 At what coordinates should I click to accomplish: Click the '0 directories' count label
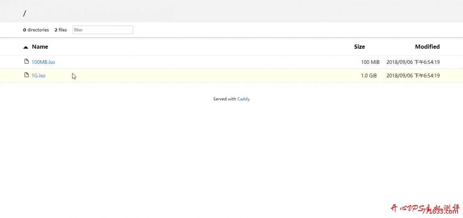pos(36,30)
